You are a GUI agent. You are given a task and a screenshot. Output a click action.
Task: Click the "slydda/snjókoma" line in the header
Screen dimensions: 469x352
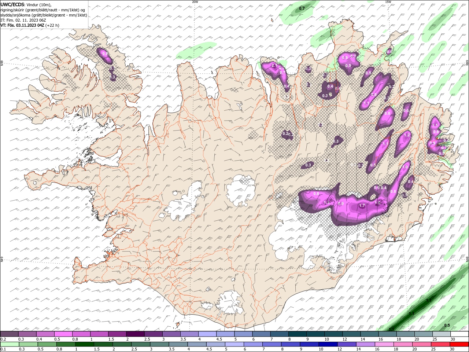[x=44, y=15]
